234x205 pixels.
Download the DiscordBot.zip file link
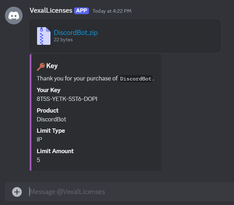tap(76, 33)
